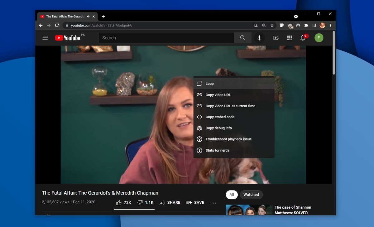Open the YouTube hamburger guide menu

45,38
